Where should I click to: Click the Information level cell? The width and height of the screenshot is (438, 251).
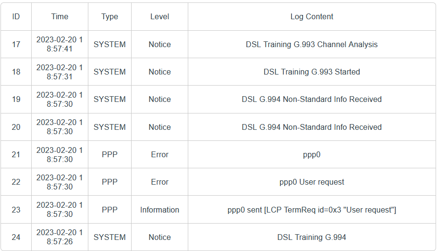pos(159,210)
